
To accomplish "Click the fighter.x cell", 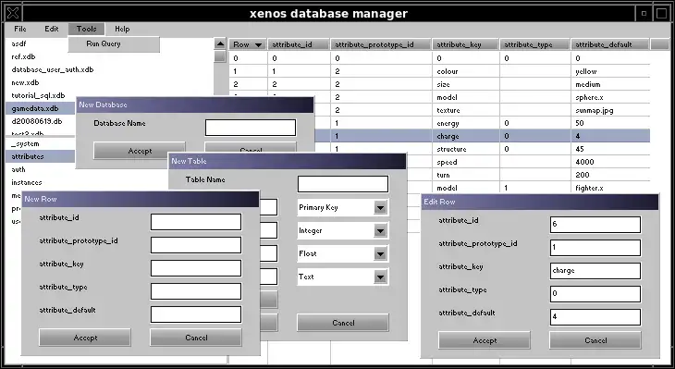I will pos(610,188).
